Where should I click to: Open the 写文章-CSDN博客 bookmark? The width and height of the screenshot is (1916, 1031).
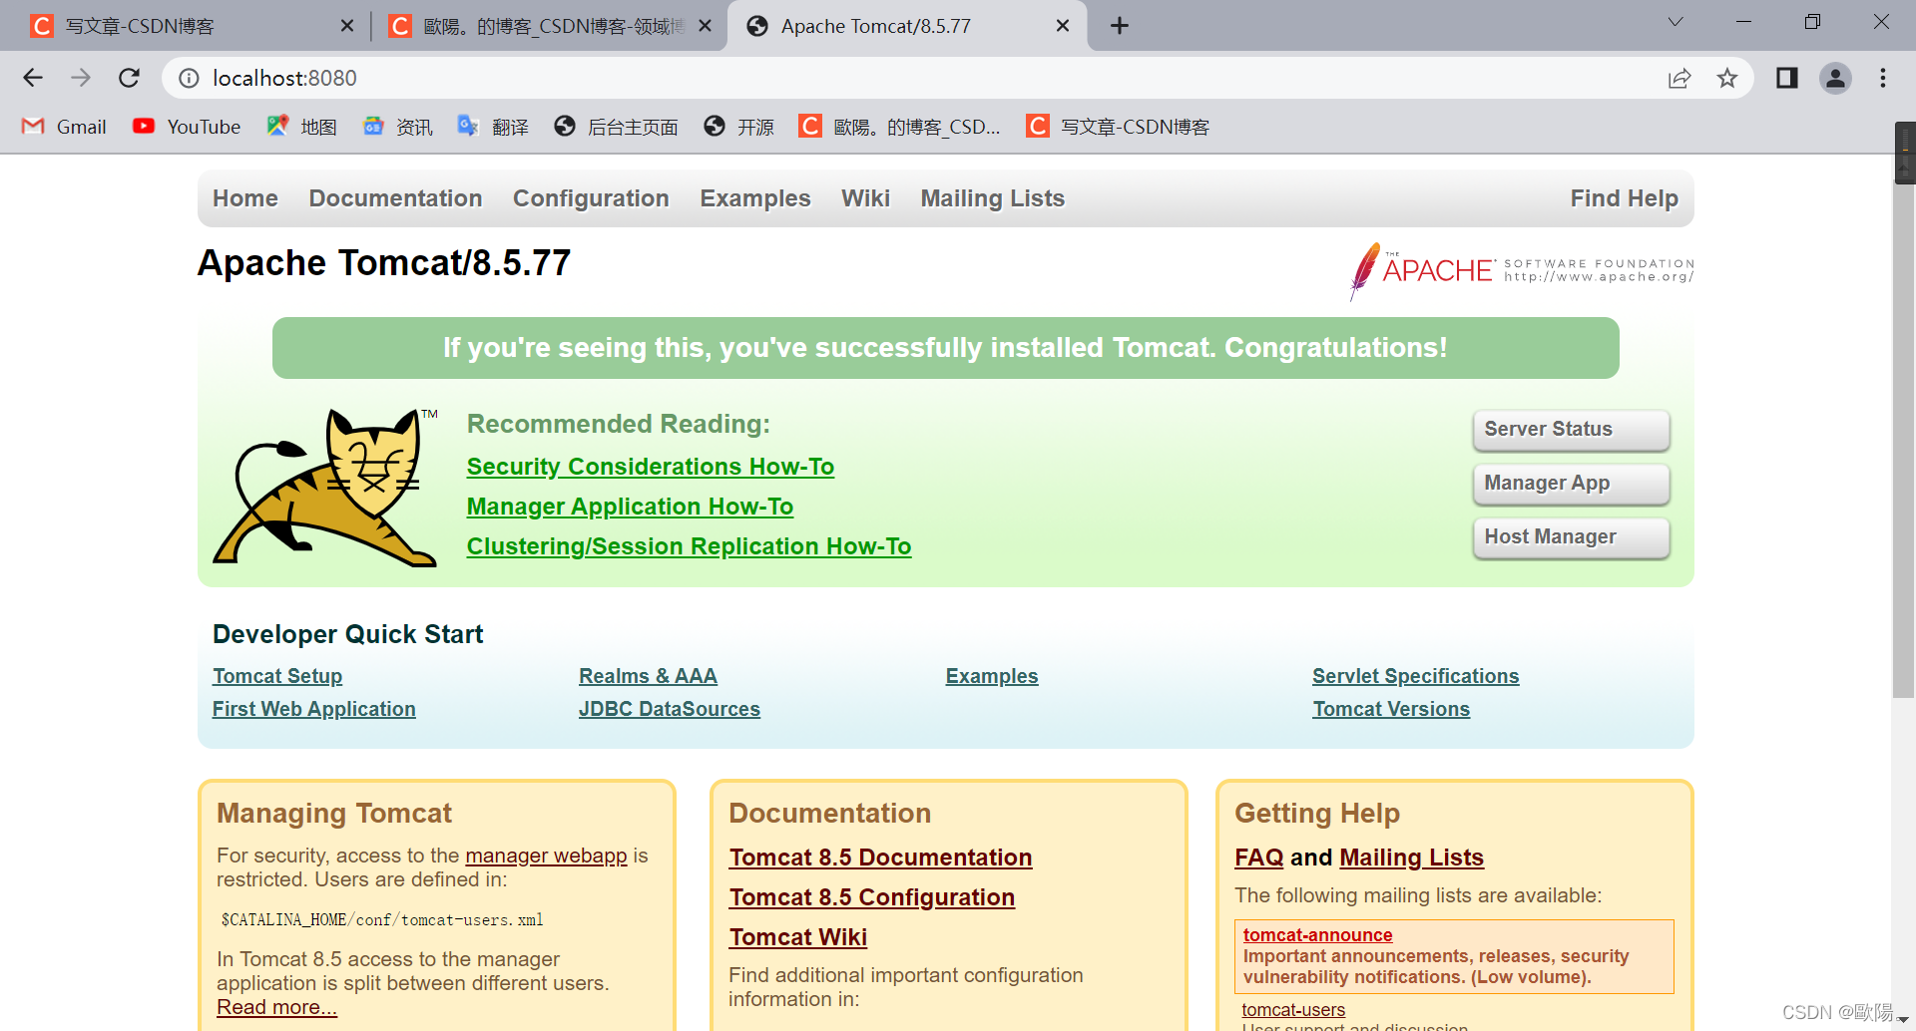coord(1118,127)
